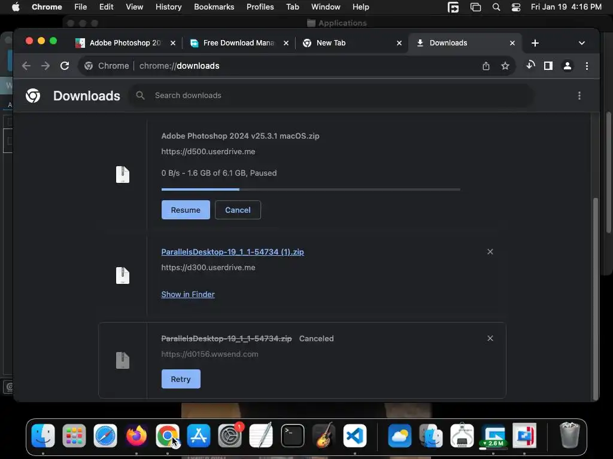The height and width of the screenshot is (459, 613).
Task: Open Trash from the Dock
Action: (x=570, y=435)
